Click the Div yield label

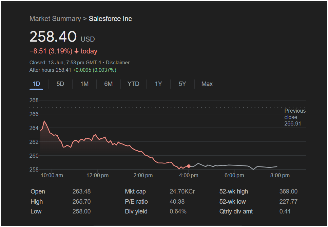pos(136,211)
